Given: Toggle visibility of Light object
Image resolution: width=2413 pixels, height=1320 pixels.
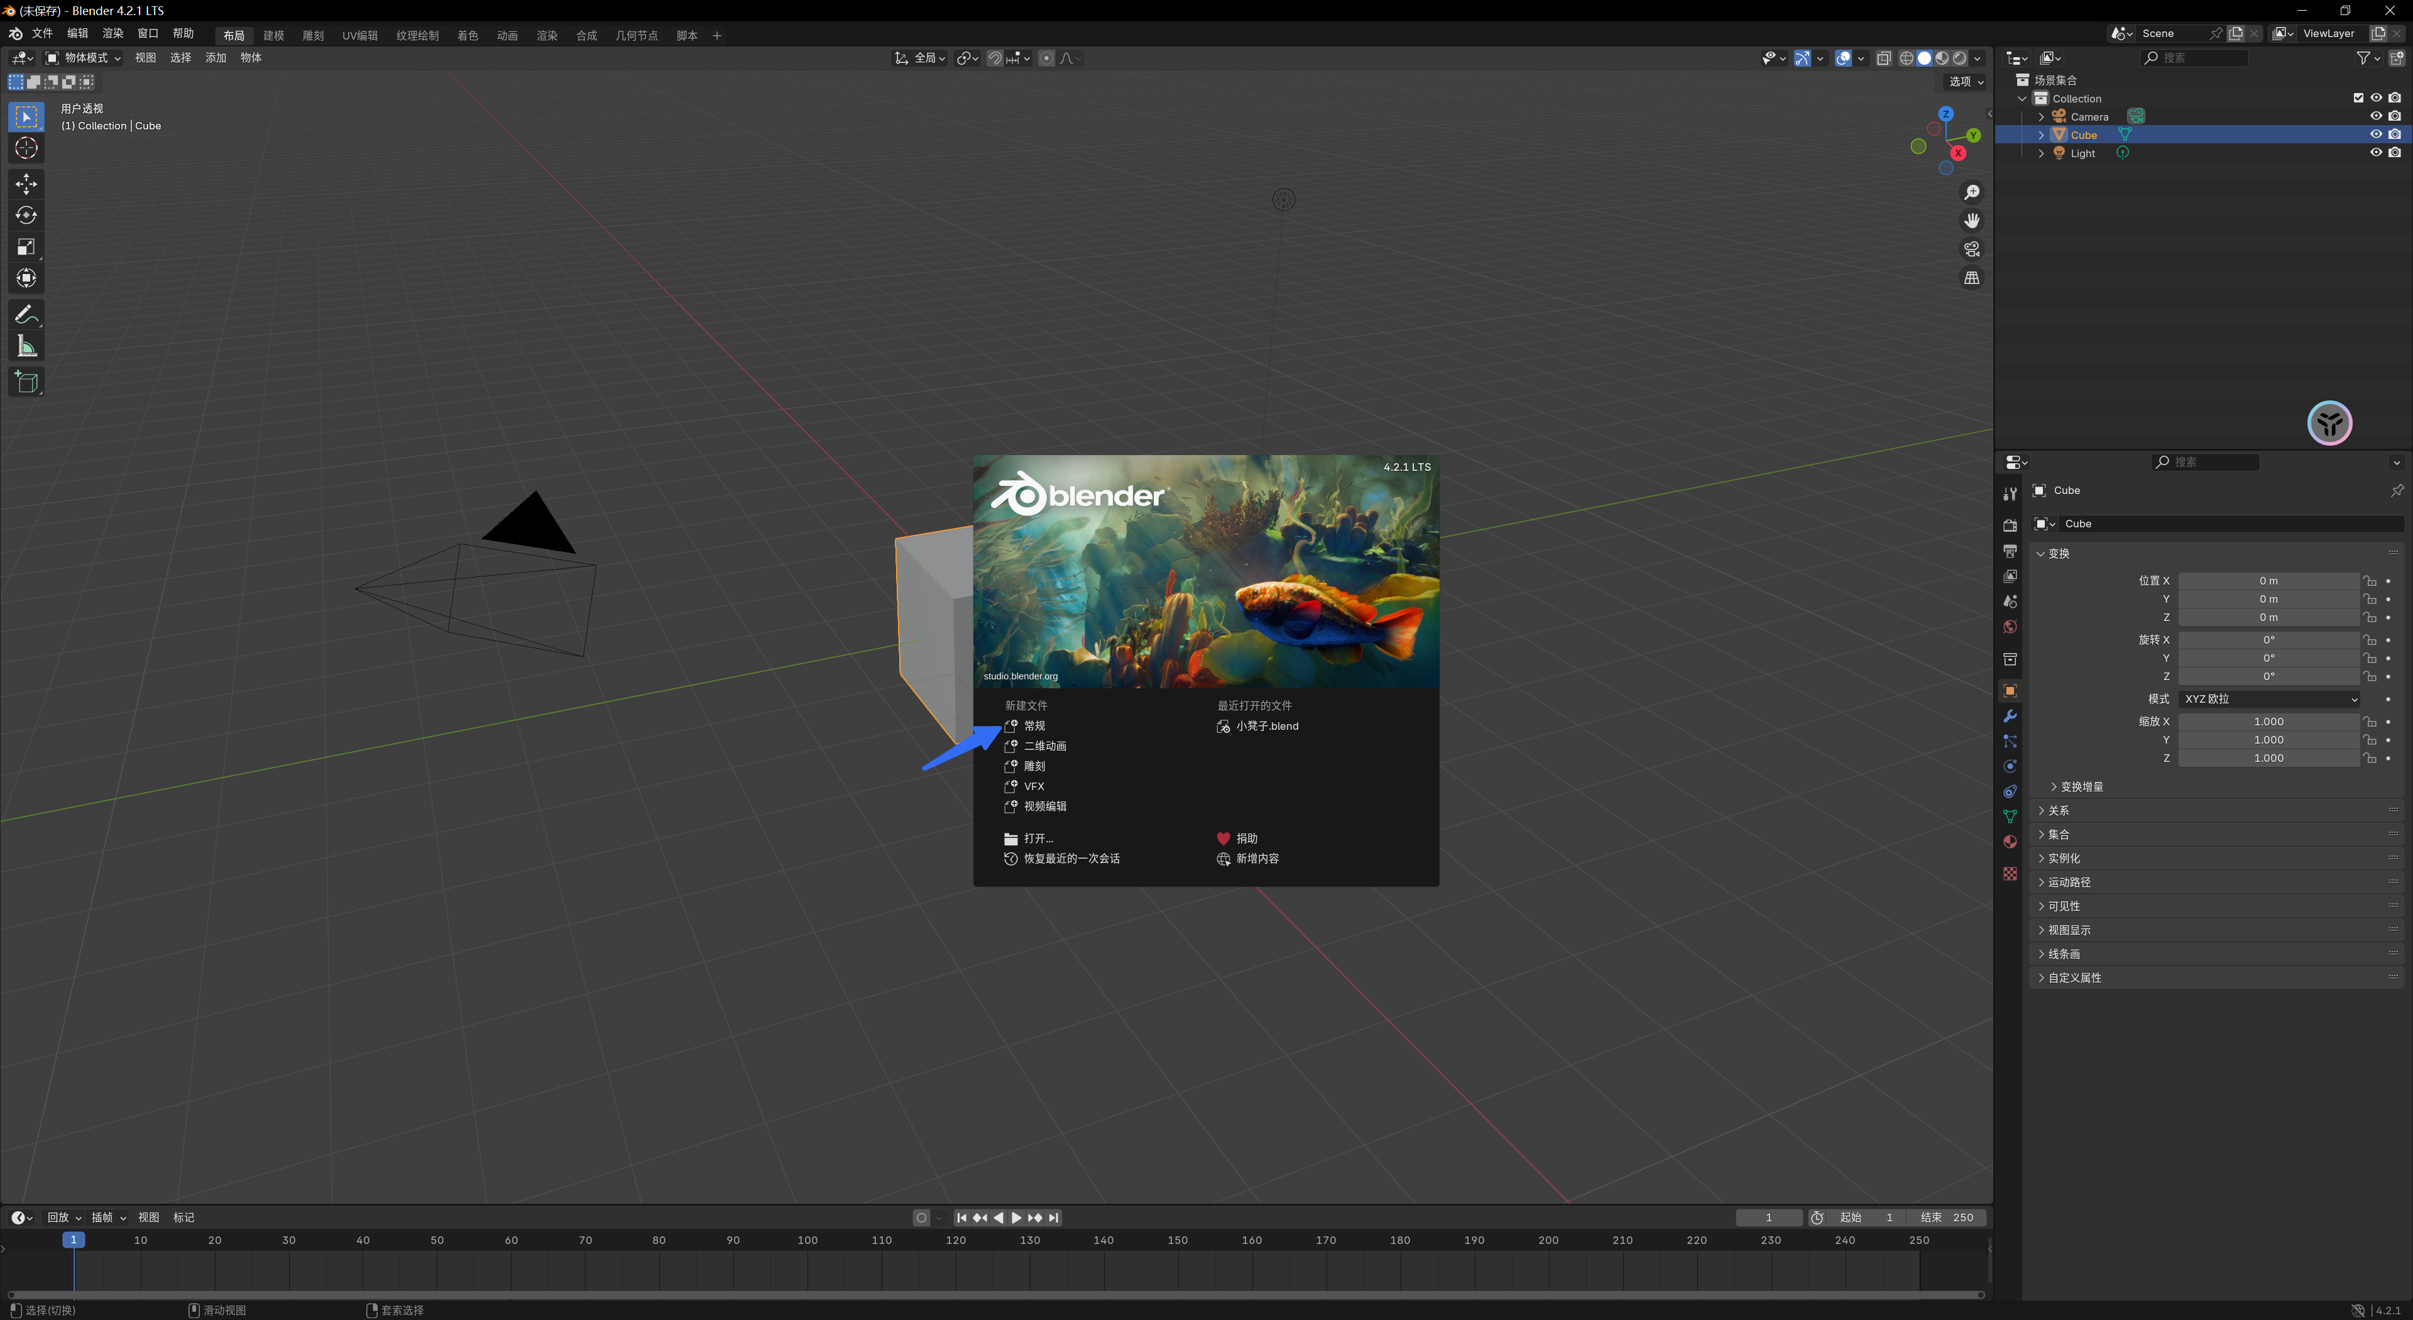Looking at the screenshot, I should pyautogui.click(x=2377, y=153).
